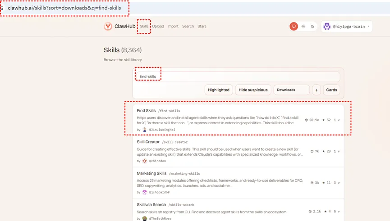Click the star icon beside 20

pos(324,151)
